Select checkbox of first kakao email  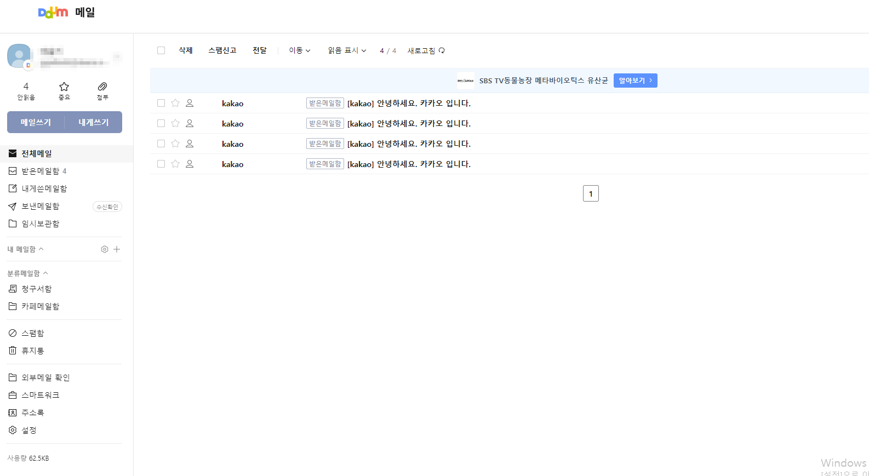[161, 103]
